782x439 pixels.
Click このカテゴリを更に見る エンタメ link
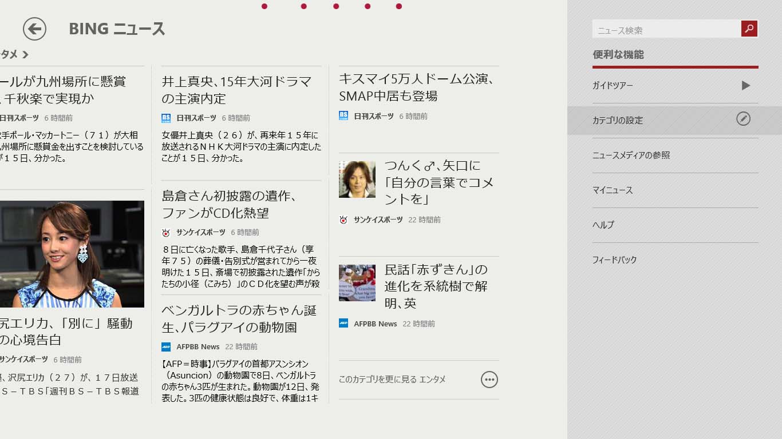(392, 379)
